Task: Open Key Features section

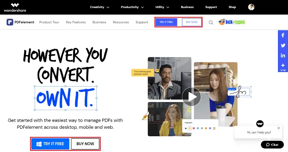Action: point(76,22)
